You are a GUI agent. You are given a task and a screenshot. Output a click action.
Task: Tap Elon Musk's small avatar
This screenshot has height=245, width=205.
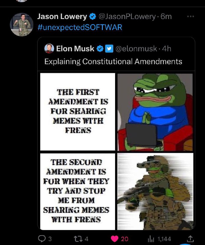49,48
